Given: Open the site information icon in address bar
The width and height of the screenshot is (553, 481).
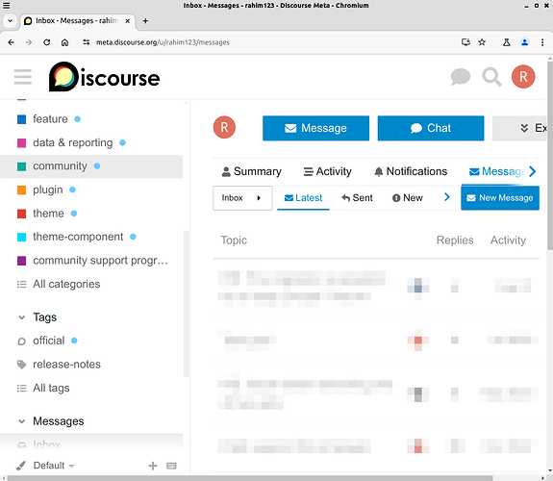Looking at the screenshot, I should coord(86,42).
